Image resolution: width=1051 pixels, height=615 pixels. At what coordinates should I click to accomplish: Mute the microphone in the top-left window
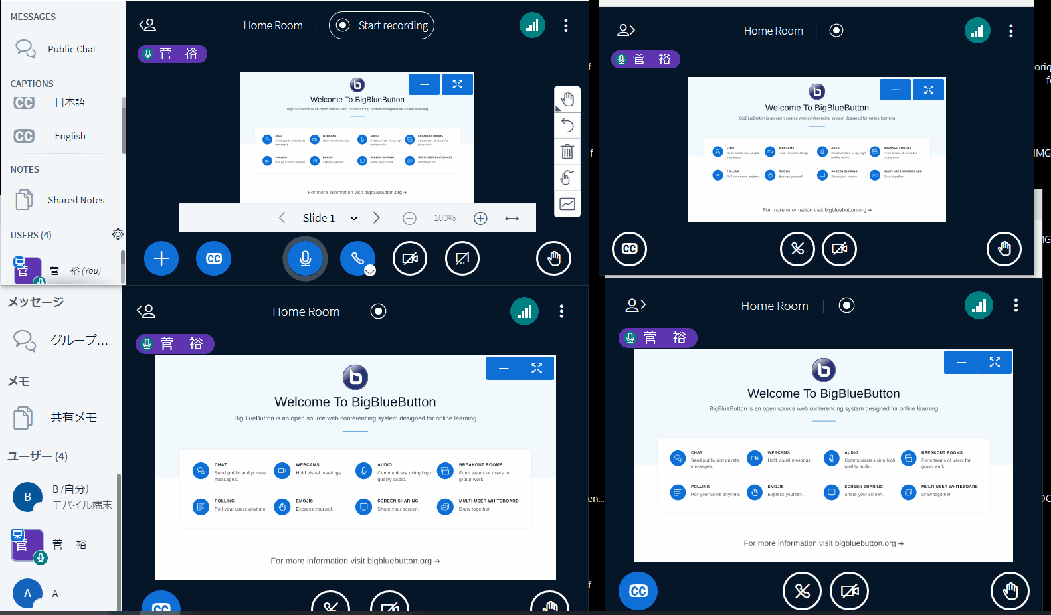coord(305,258)
